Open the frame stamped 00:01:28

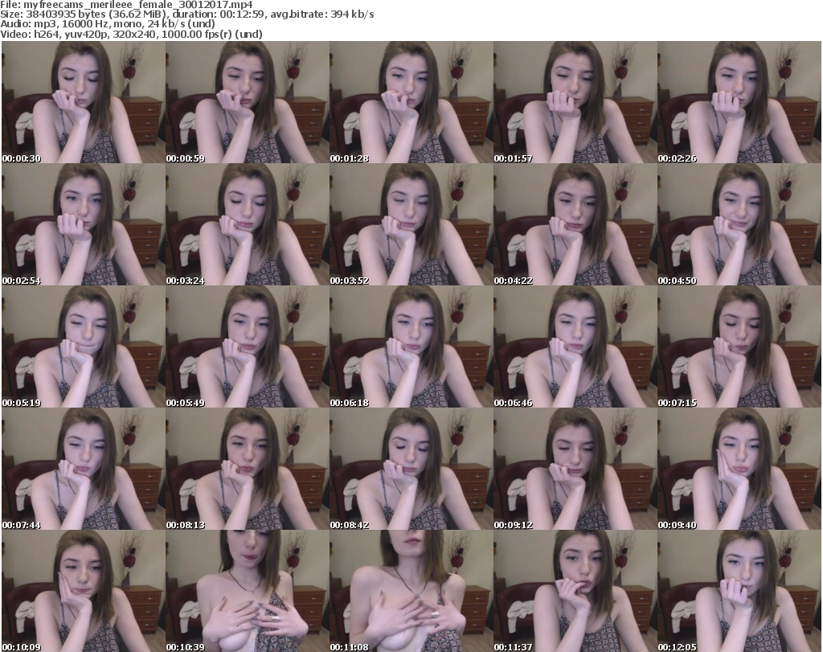pyautogui.click(x=411, y=102)
